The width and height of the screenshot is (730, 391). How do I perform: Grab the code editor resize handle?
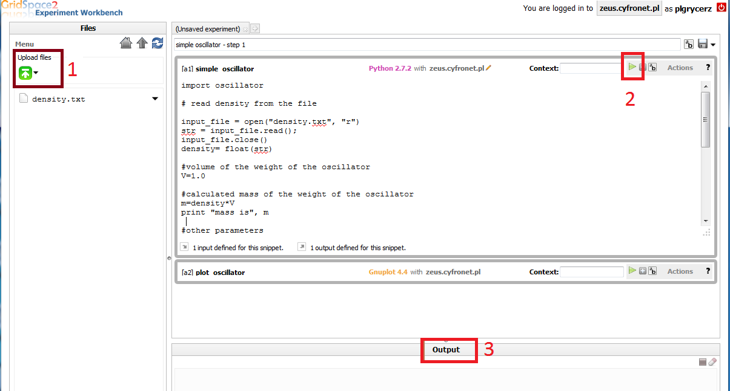pos(706,233)
